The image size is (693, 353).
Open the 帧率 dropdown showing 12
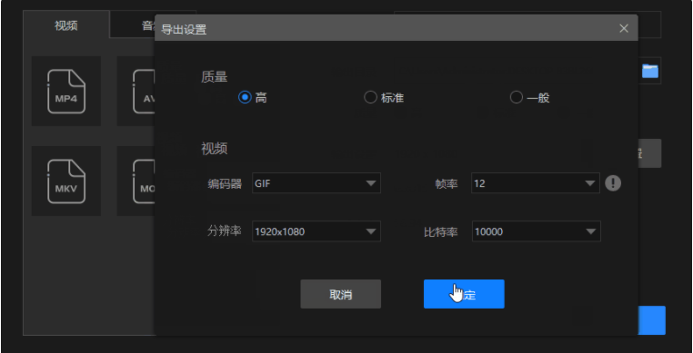point(536,183)
